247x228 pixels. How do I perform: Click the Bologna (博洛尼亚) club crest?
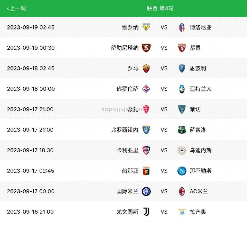182,27
